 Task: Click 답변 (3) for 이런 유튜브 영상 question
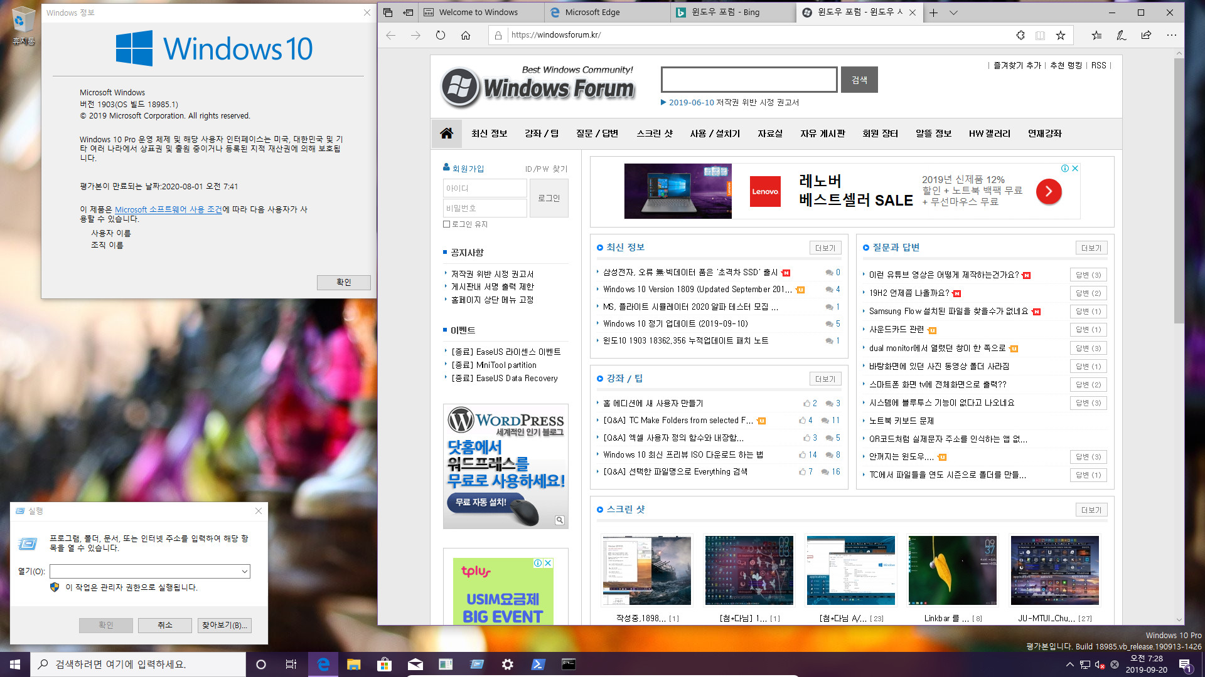(1088, 275)
